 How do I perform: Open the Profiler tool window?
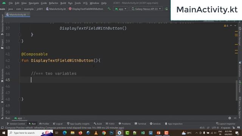click(x=44, y=124)
